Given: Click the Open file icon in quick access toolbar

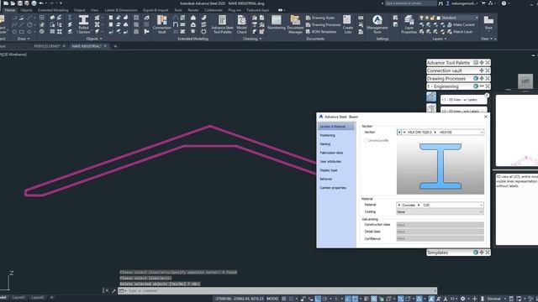Looking at the screenshot, I should coord(13,3).
